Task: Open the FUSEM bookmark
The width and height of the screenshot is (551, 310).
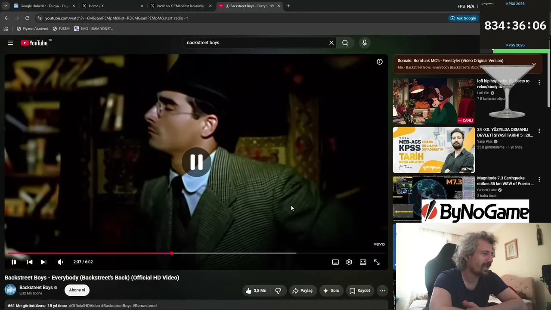Action: 61,29
